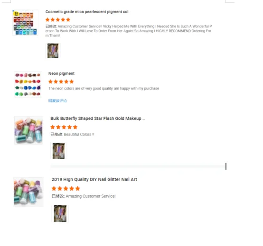Screen dimensions: 263x246
Task: Open the mica pearlescent pigment product thumbnail
Action: point(25,22)
